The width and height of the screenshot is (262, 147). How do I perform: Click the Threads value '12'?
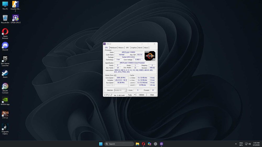point(153,90)
